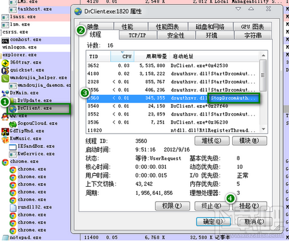Click the QQ penguin process icon
This screenshot has width=289, height=241.
click(x=5, y=116)
